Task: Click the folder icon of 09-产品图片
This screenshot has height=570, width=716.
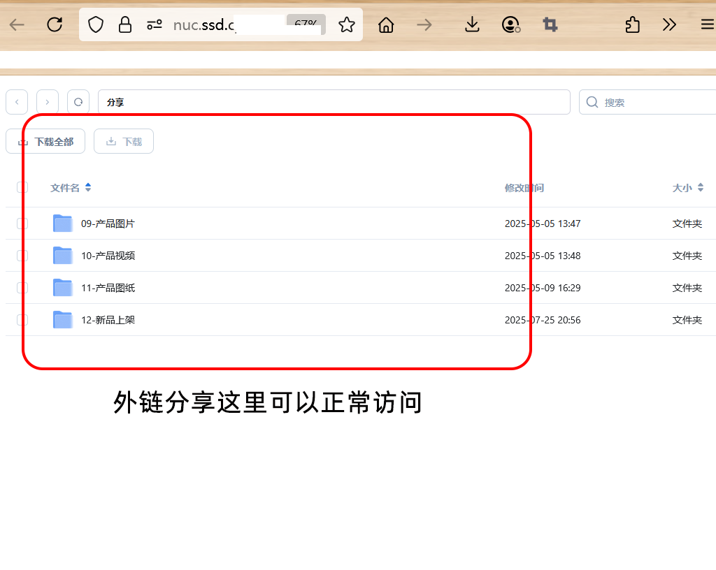Action: 62,224
